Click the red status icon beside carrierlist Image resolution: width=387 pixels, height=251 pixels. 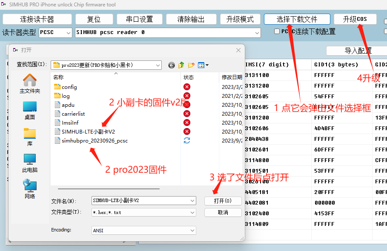pyautogui.click(x=187, y=114)
